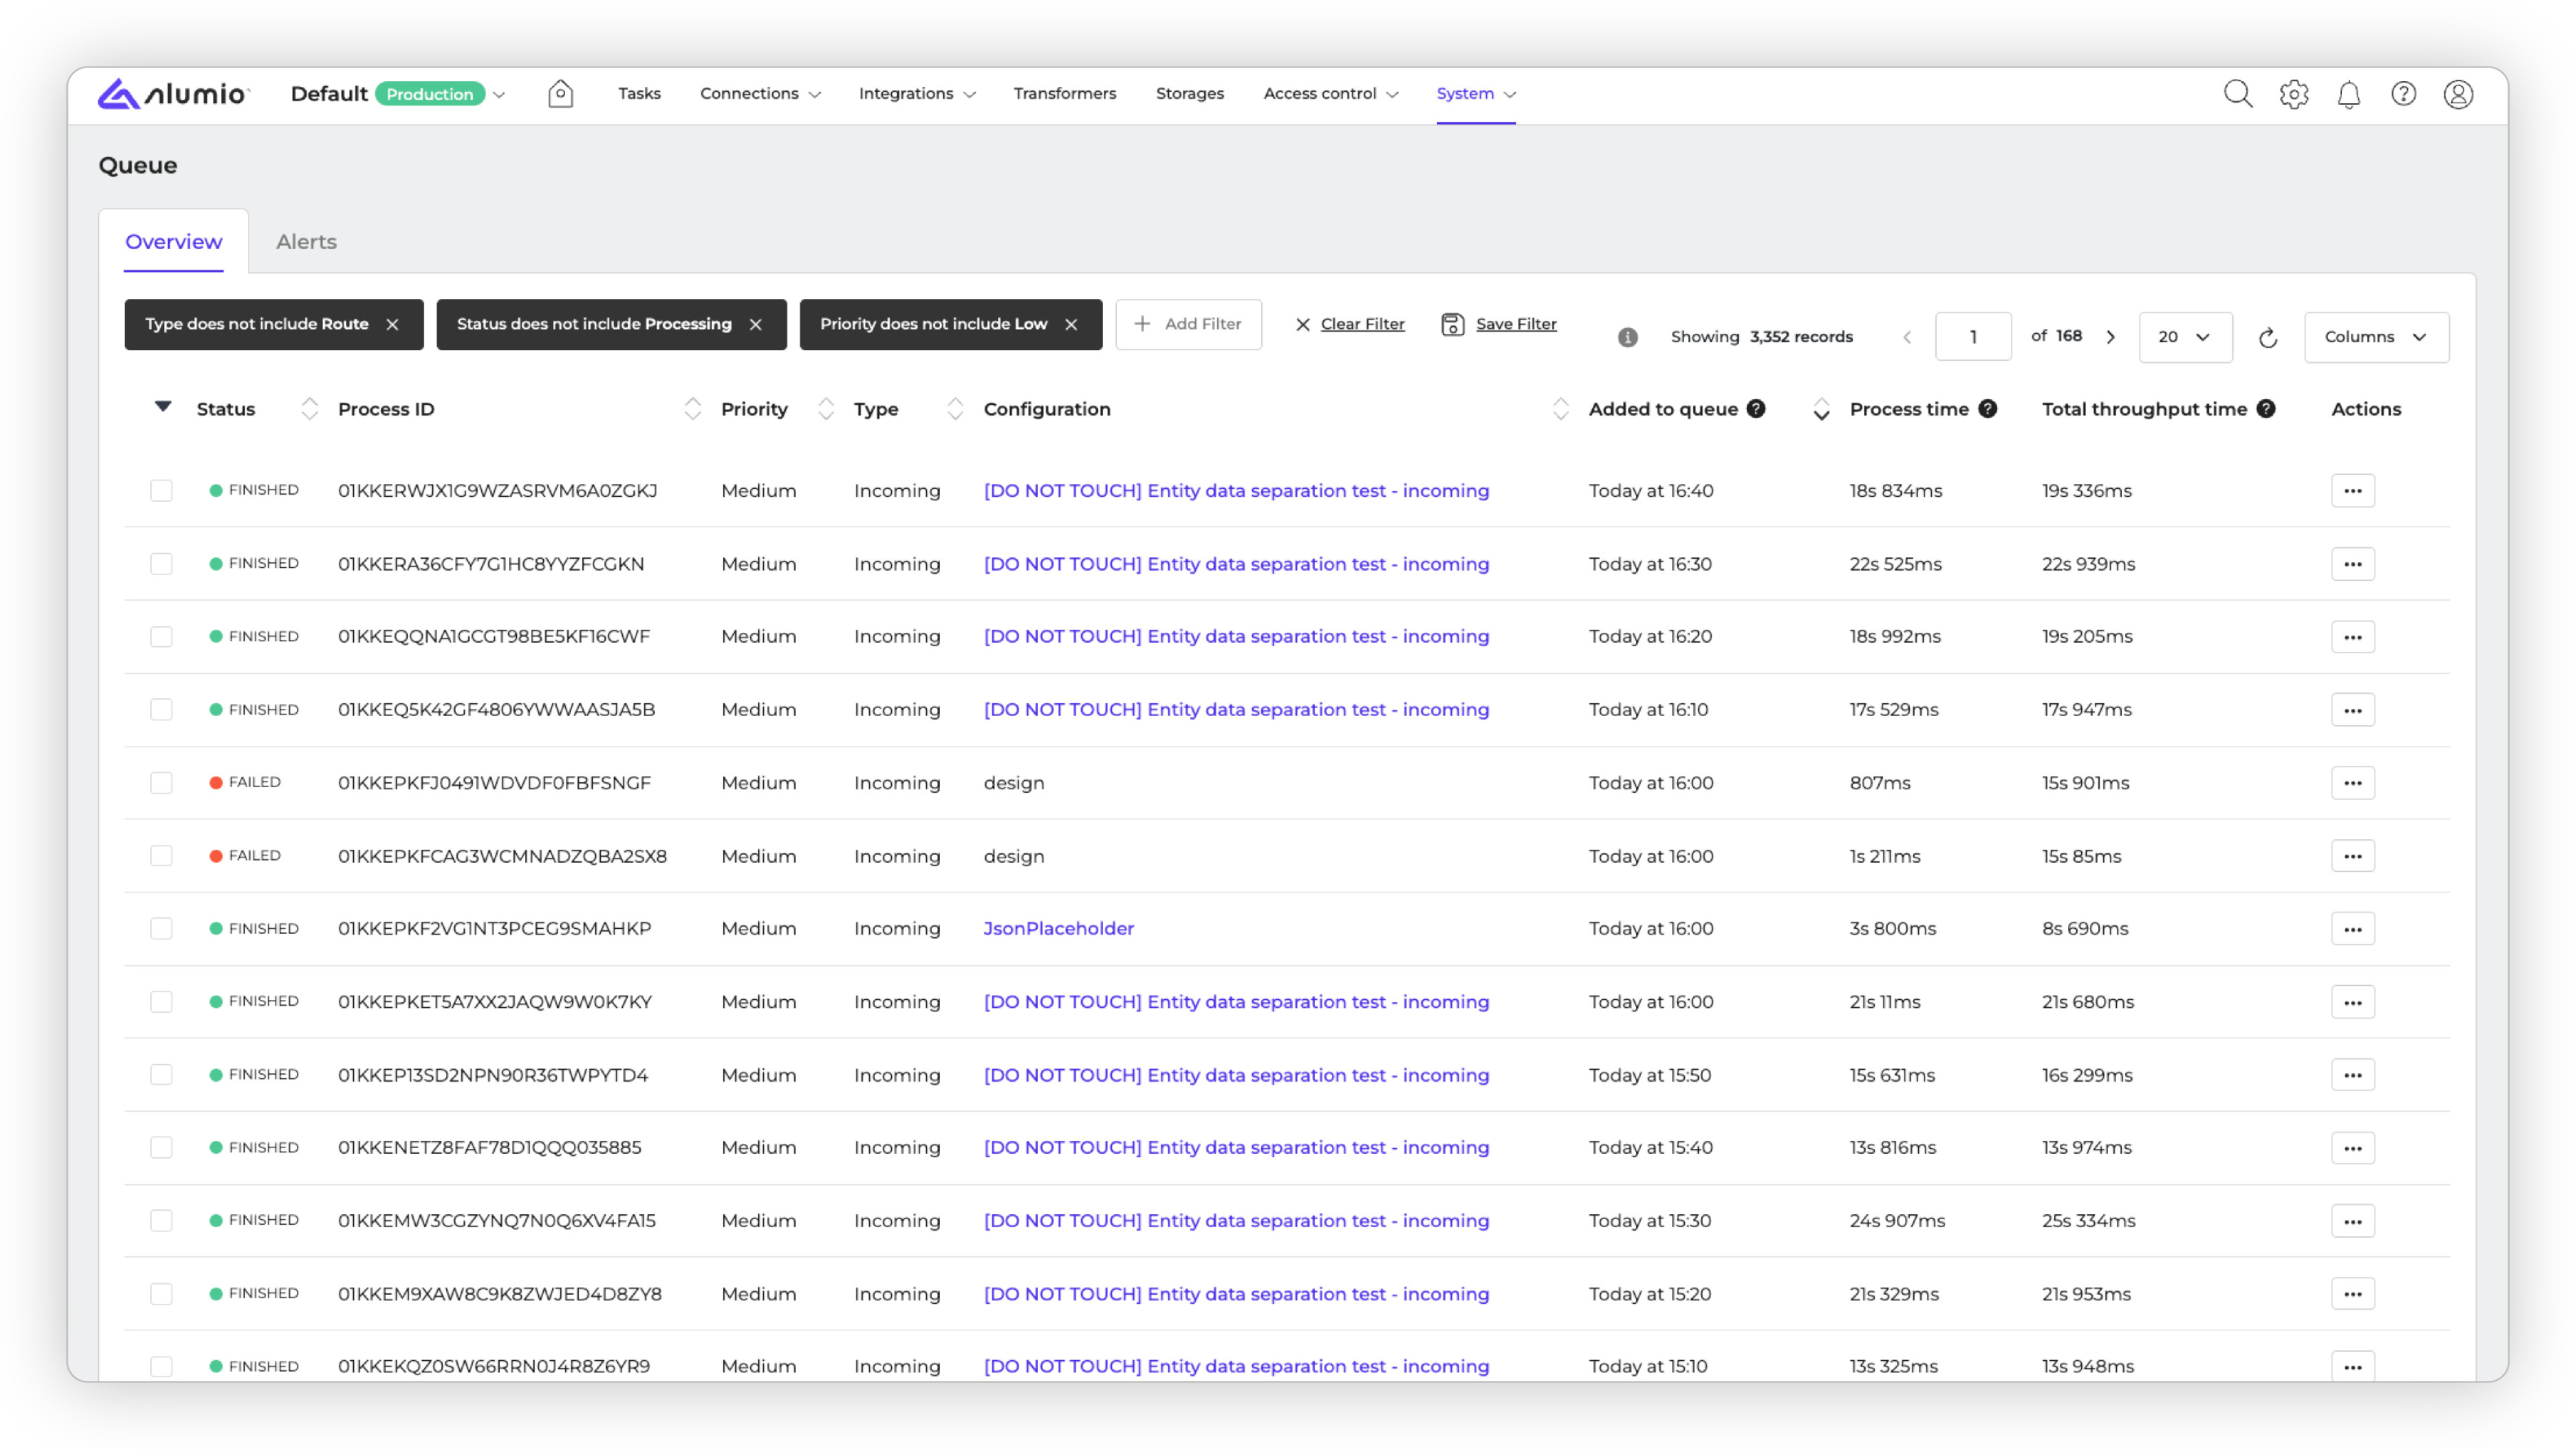Image resolution: width=2576 pixels, height=1449 pixels.
Task: Open the user profile icon
Action: 2458,94
